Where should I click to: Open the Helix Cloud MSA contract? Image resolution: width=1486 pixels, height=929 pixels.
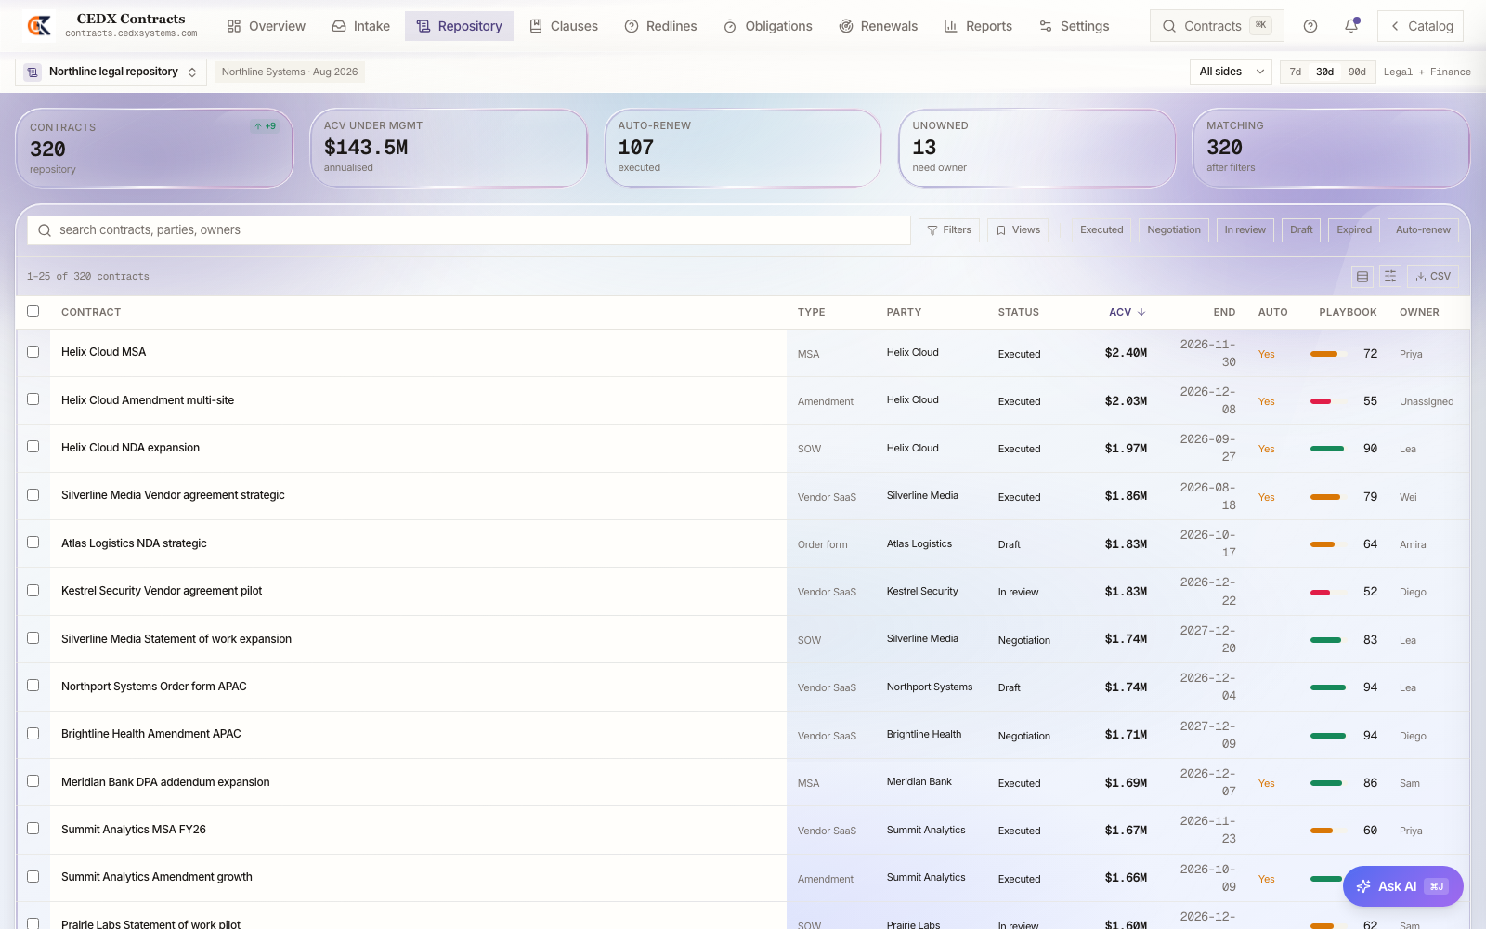103,352
